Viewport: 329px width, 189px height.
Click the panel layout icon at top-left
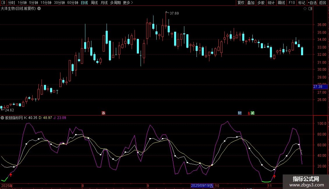(3, 3)
